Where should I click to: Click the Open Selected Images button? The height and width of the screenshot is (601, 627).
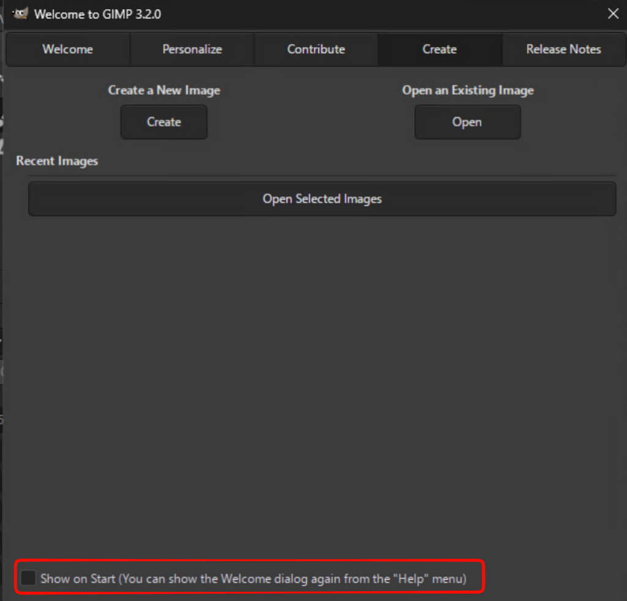[x=322, y=199]
